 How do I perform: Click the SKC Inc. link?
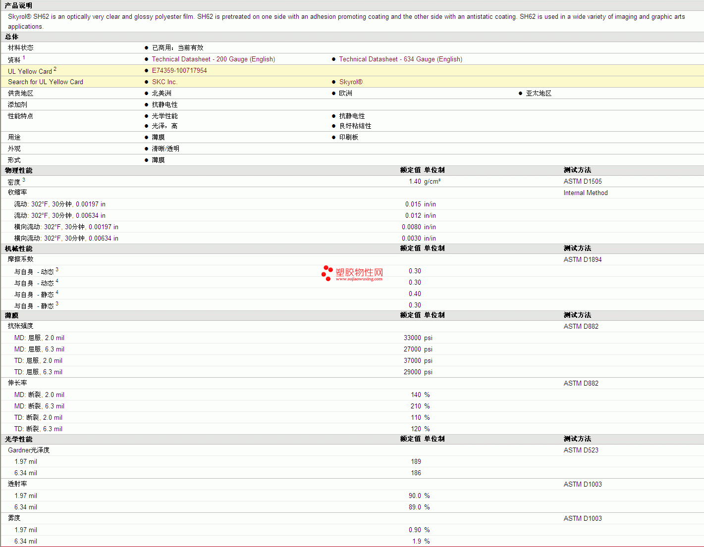click(164, 82)
